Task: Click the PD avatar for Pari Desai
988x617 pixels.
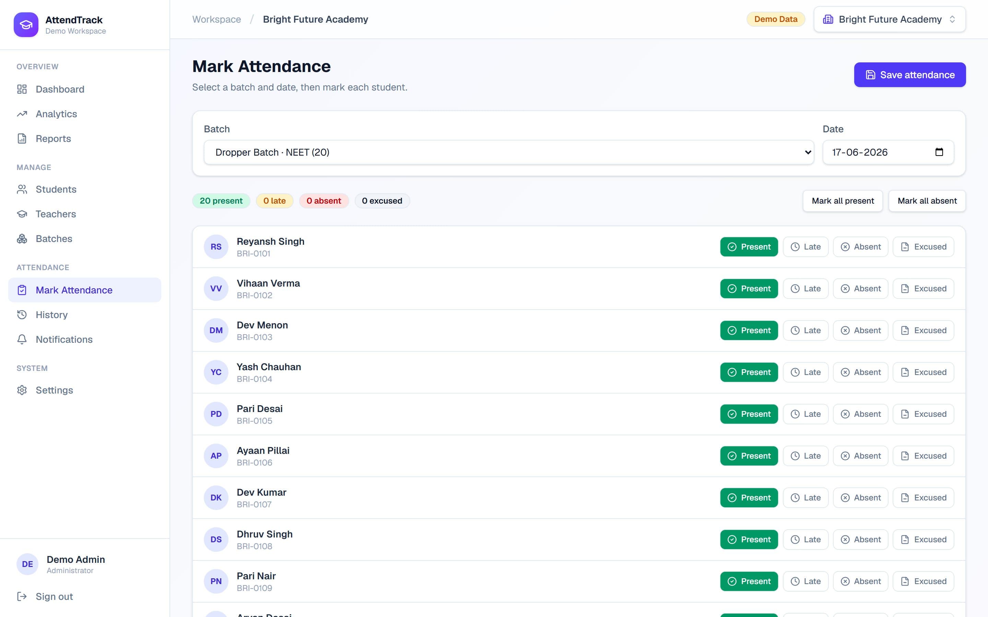Action: (216, 414)
